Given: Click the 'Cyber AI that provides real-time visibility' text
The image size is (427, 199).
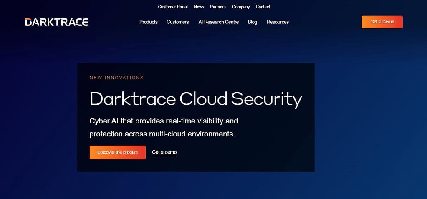Looking at the screenshot, I should pyautogui.click(x=164, y=121).
